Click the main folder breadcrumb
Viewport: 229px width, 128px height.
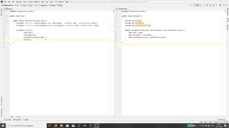[23, 5]
